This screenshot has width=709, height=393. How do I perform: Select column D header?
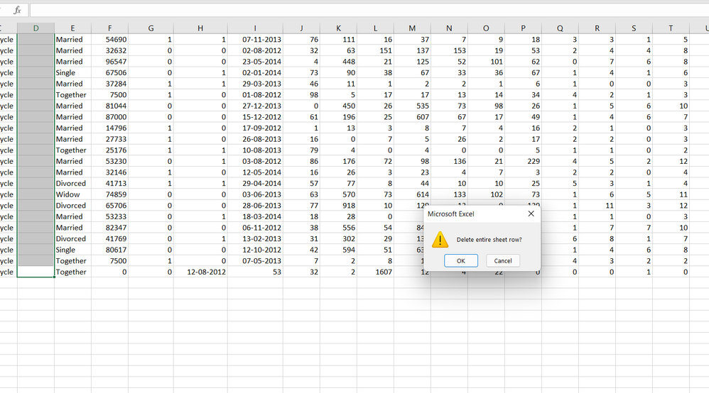tap(36, 28)
